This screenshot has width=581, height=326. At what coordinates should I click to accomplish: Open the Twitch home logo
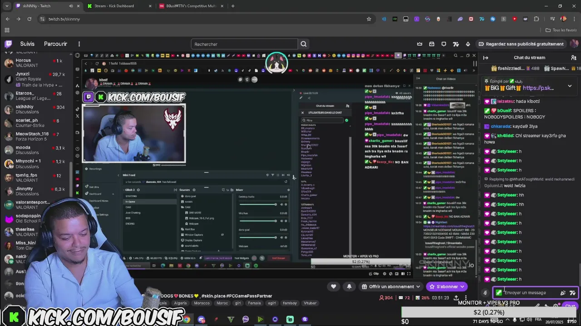pos(8,44)
